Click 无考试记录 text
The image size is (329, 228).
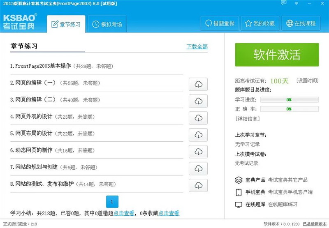point(246,163)
